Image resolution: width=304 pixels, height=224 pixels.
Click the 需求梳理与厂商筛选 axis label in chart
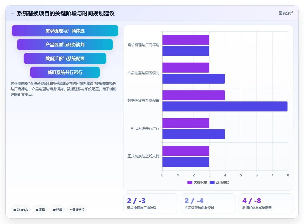143,45
